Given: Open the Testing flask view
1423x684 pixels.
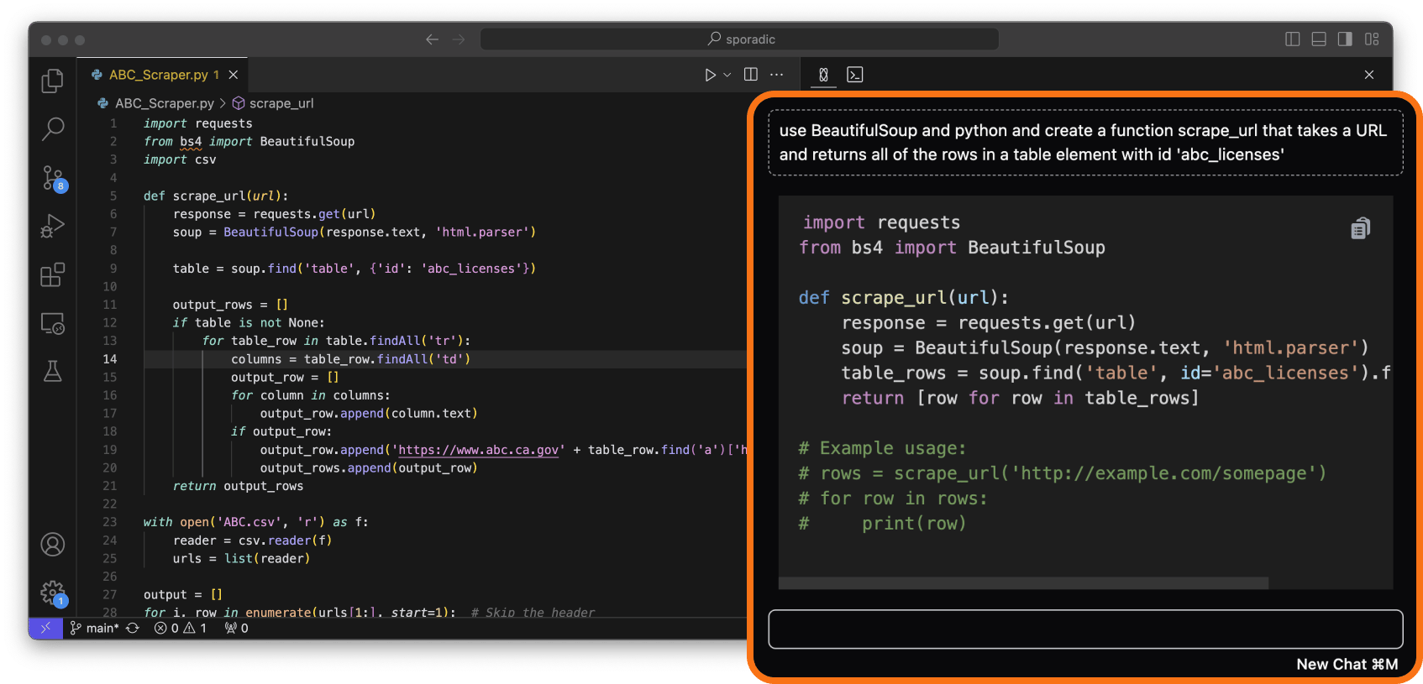Looking at the screenshot, I should point(52,371).
